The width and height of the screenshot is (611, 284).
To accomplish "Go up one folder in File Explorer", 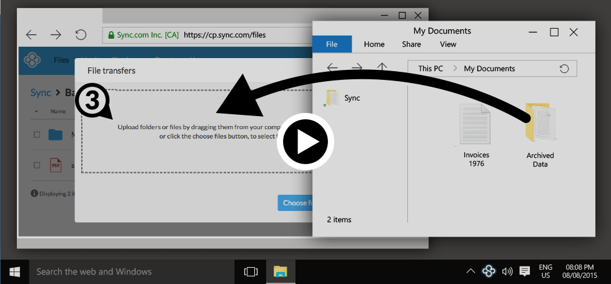I will tap(382, 68).
